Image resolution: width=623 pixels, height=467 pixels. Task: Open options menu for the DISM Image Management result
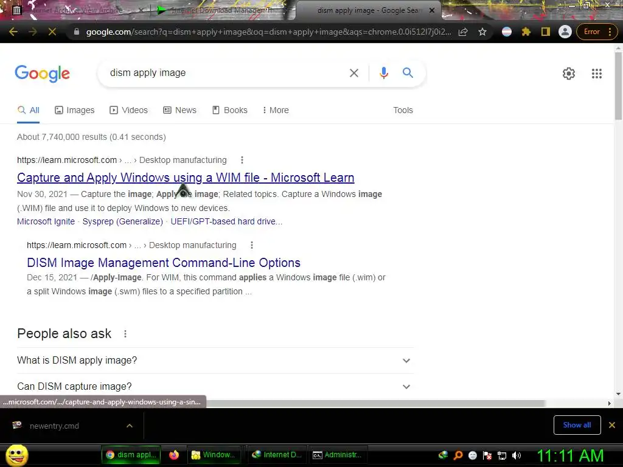point(251,245)
